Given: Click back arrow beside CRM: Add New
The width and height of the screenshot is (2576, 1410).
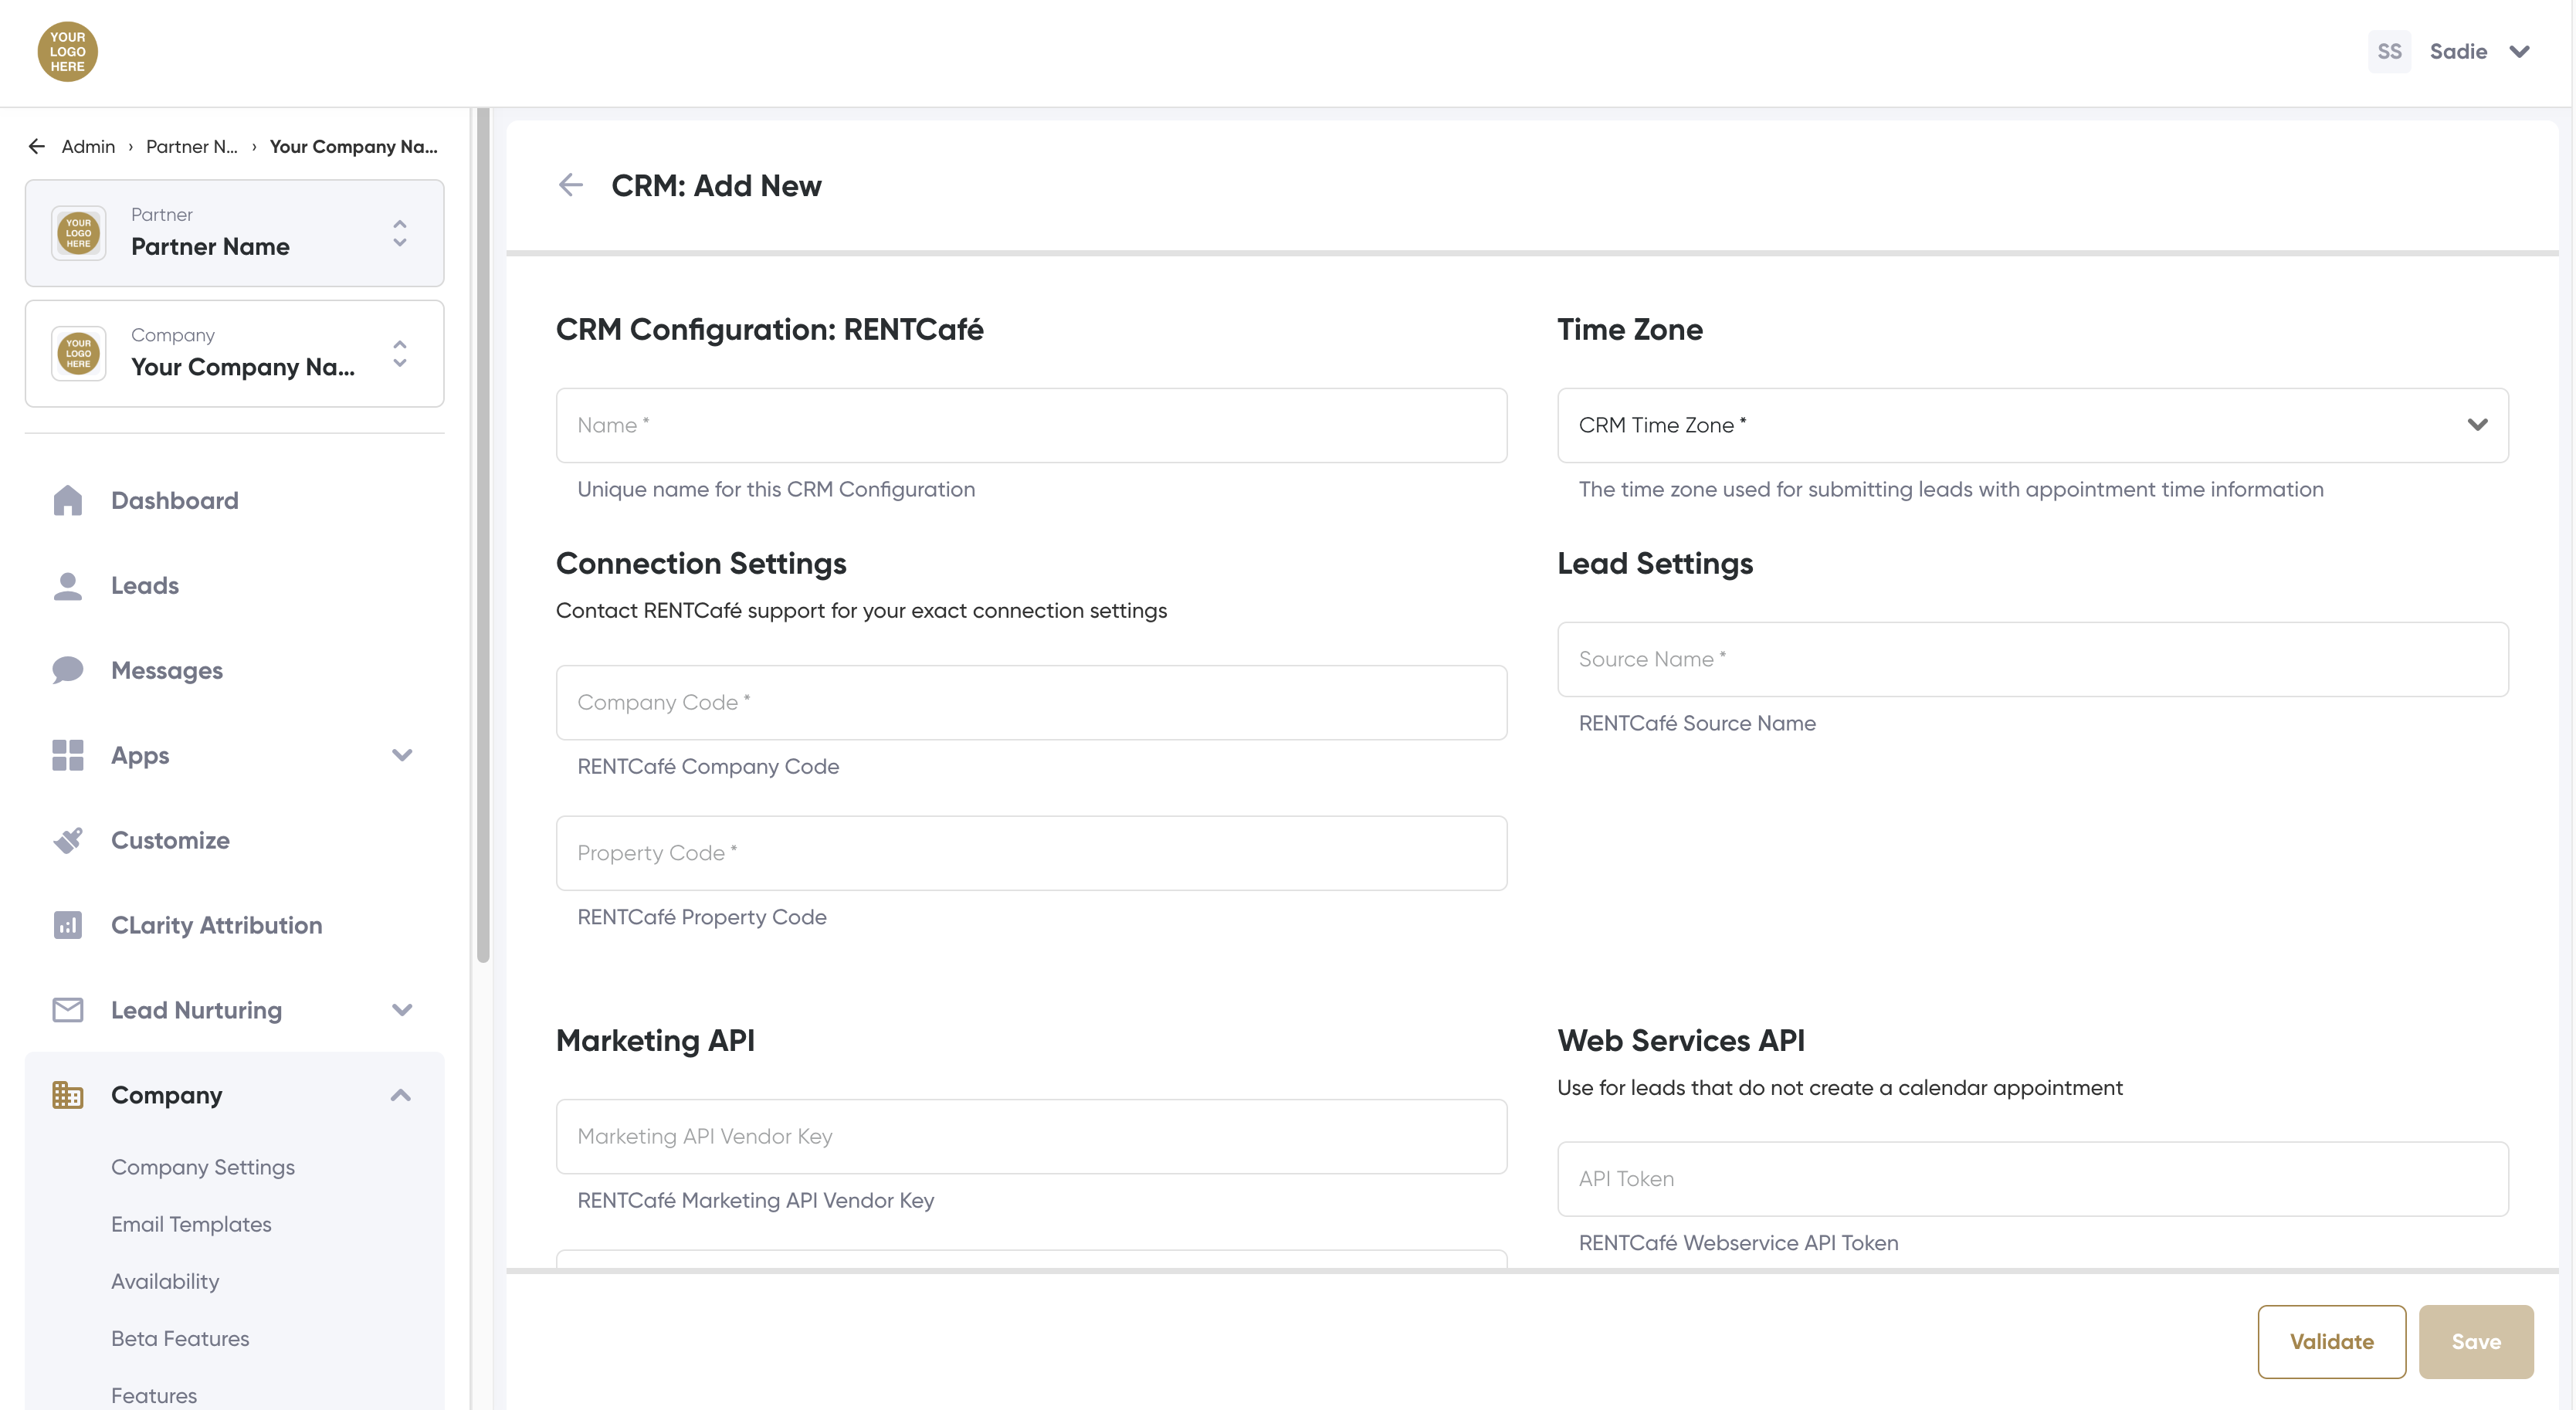Looking at the screenshot, I should tap(570, 185).
